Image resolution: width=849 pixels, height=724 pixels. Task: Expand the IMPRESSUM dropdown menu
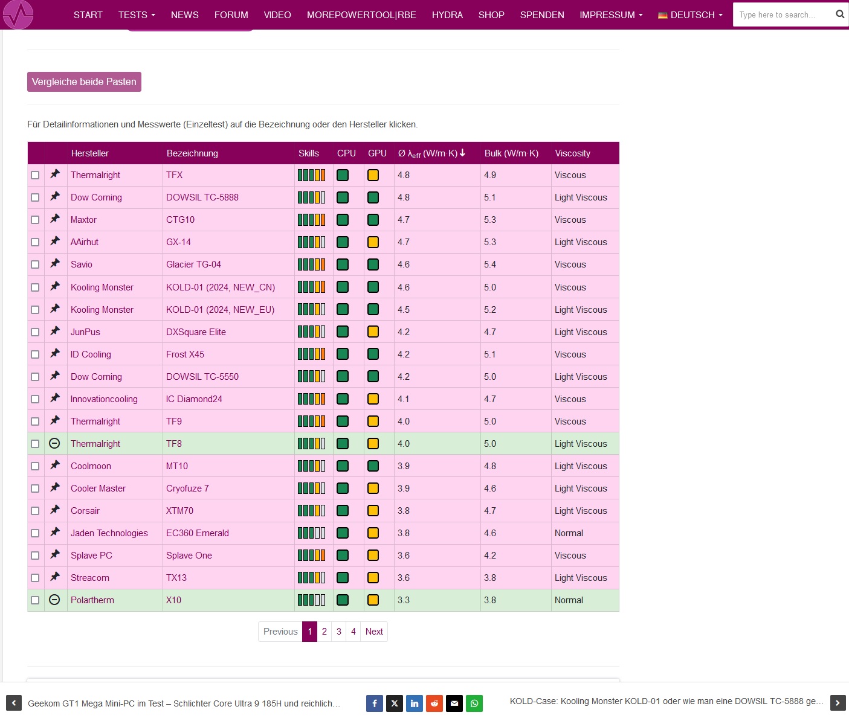[x=611, y=14]
